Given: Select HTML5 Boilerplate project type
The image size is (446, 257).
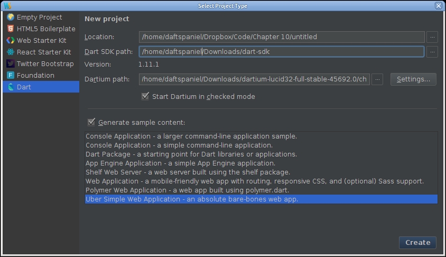Looking at the screenshot, I should (41, 29).
